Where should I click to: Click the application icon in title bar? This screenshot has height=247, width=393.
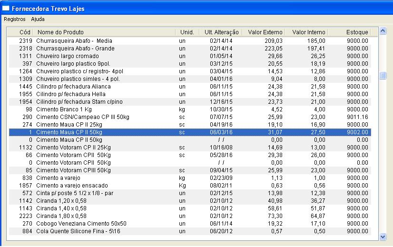click(6, 8)
